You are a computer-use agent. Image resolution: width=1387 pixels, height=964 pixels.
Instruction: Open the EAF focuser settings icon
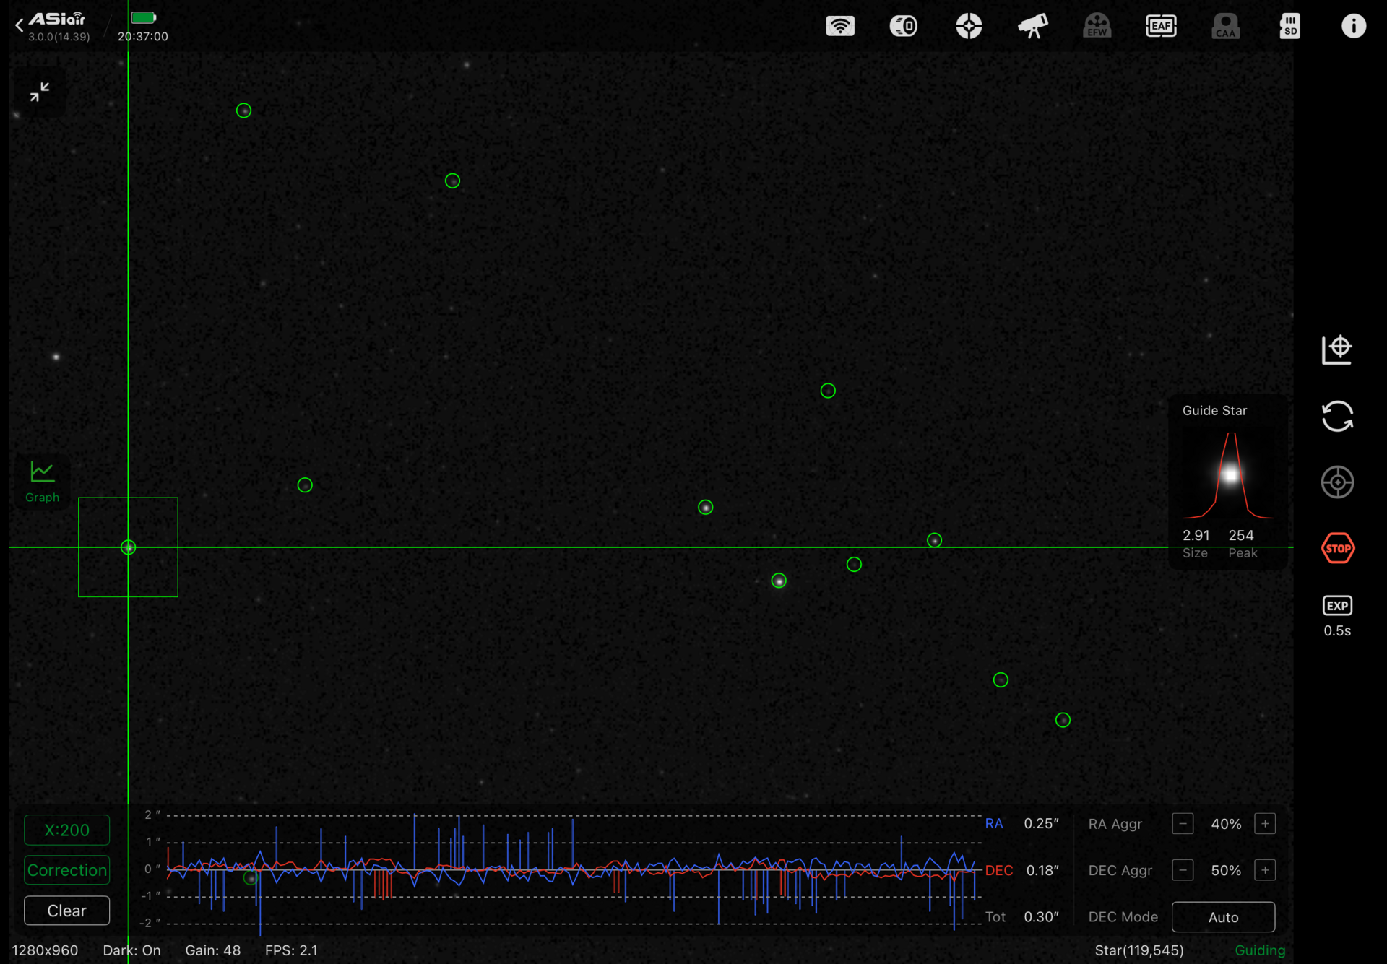(x=1161, y=26)
